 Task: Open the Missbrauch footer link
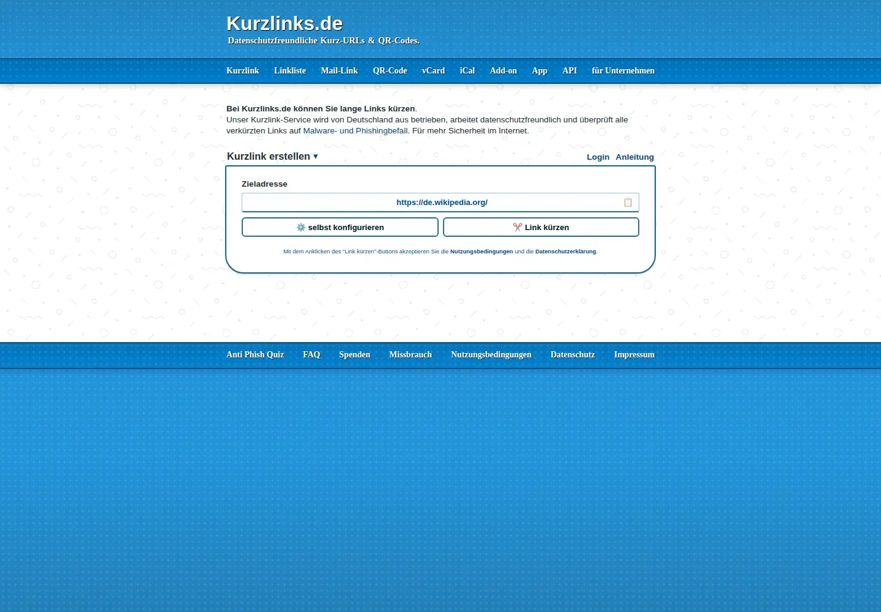tap(411, 355)
